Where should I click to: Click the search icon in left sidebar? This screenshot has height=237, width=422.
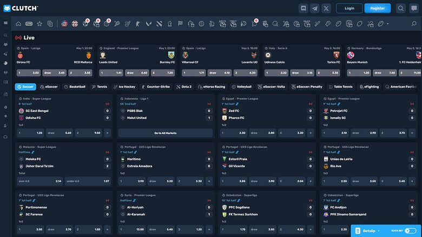point(5,35)
